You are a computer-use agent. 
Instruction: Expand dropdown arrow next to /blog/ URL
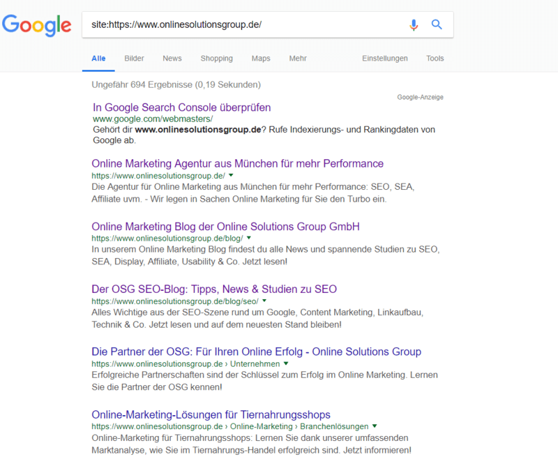pyautogui.click(x=249, y=238)
